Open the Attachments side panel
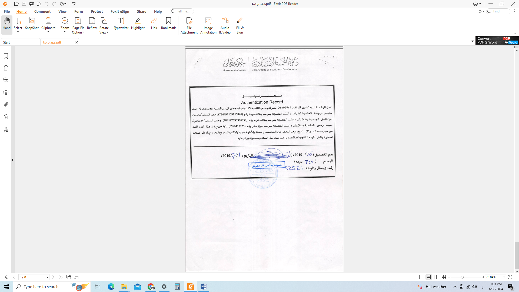The image size is (519, 292). pos(6,105)
